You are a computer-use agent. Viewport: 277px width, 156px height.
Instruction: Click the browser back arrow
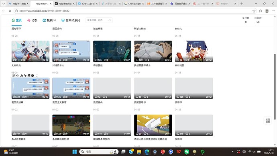(4, 11)
